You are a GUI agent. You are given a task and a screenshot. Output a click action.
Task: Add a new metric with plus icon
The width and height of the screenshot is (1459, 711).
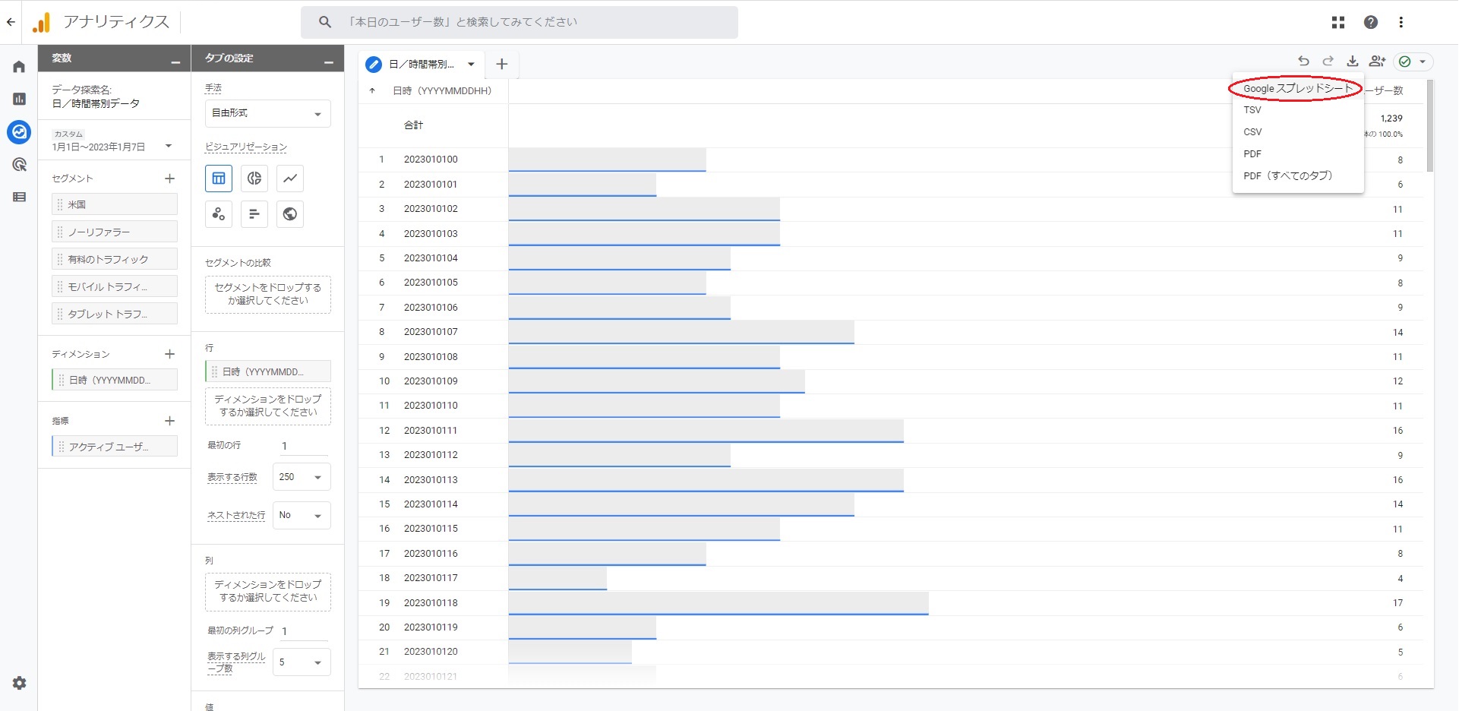(x=169, y=421)
